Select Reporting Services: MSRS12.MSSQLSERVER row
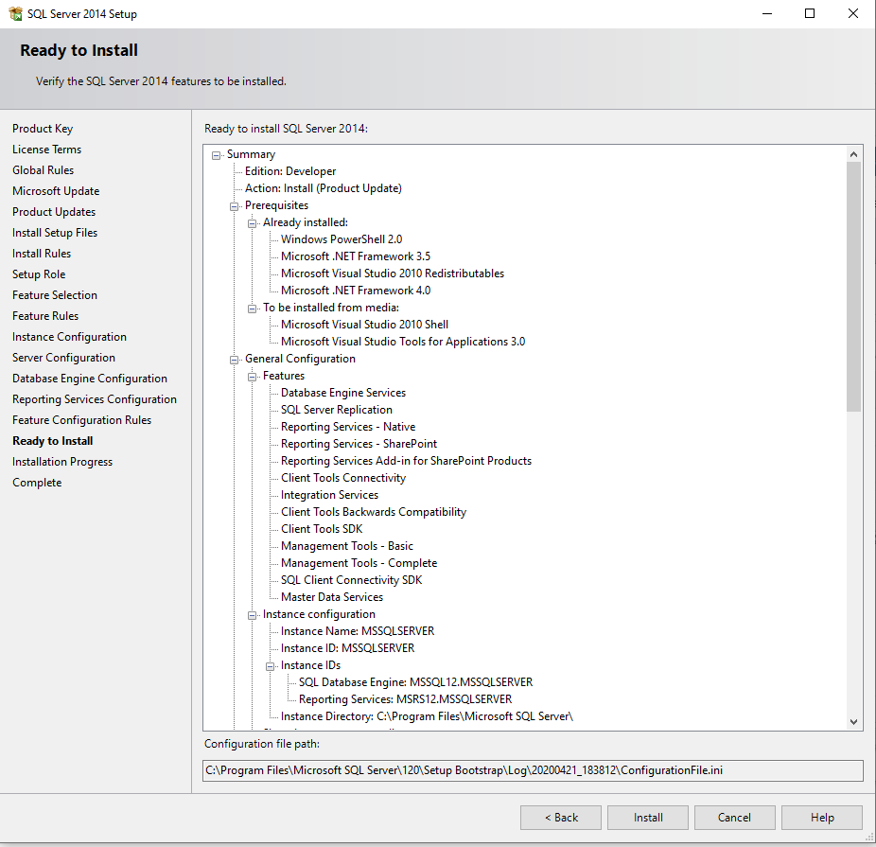This screenshot has width=876, height=847. [x=405, y=699]
